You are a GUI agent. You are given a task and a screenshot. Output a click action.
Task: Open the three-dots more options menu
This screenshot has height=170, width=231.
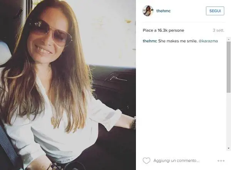click(221, 161)
